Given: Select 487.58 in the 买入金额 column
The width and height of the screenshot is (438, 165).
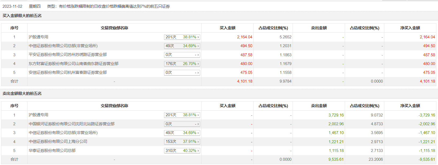Looking at the screenshot, I should [246, 55].
